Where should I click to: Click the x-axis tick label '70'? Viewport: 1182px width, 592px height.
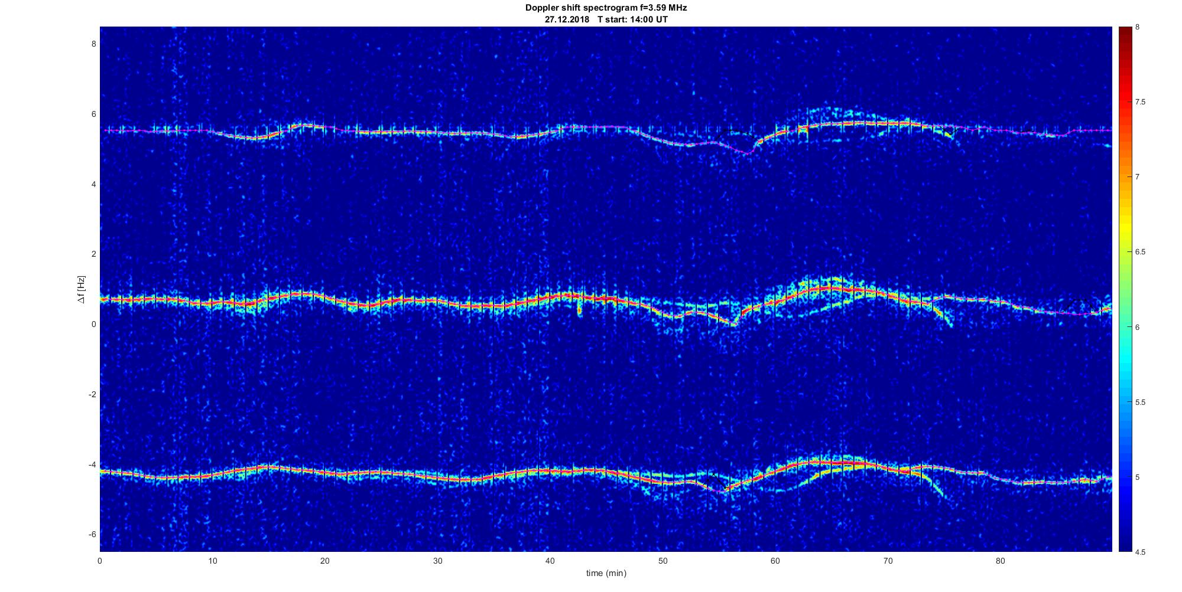[x=888, y=561]
